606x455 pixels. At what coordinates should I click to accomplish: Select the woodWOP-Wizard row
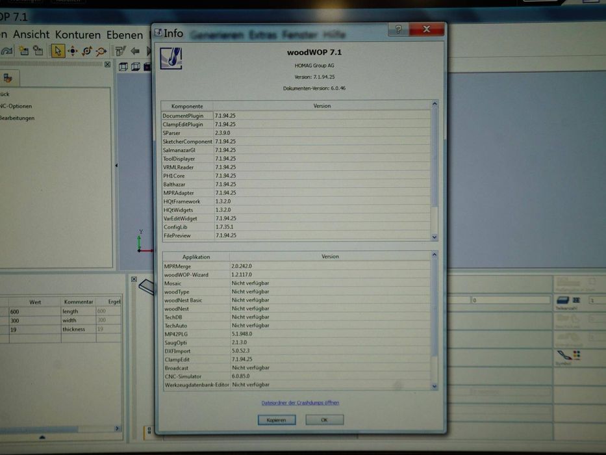click(297, 275)
